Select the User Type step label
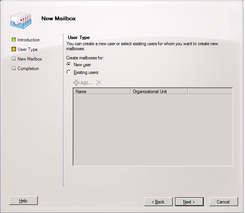This screenshot has width=245, height=213. 28,49
